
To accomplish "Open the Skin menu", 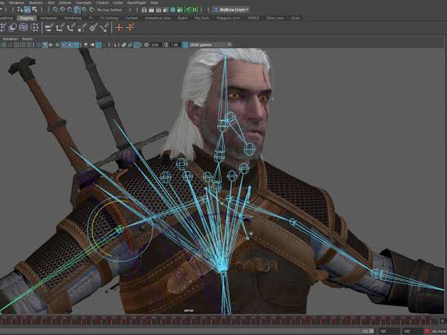I will coord(51,3).
